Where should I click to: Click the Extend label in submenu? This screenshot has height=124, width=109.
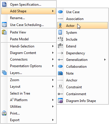point(71,46)
